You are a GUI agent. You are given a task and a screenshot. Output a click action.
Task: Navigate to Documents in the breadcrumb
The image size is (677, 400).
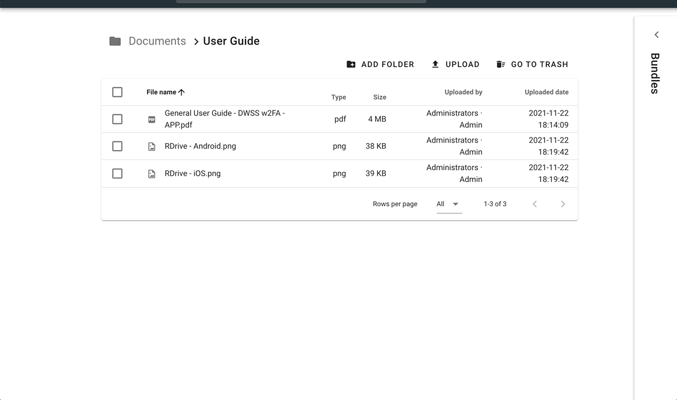tap(157, 41)
